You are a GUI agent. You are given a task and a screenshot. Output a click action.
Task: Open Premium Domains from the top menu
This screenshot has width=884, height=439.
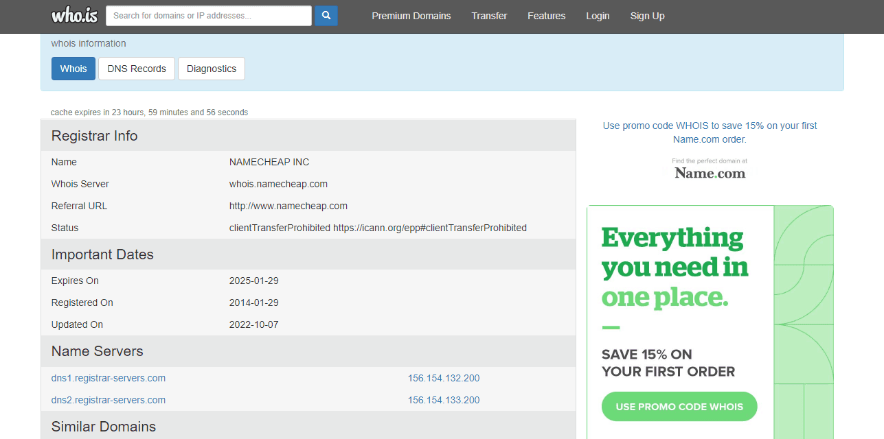[x=411, y=16]
